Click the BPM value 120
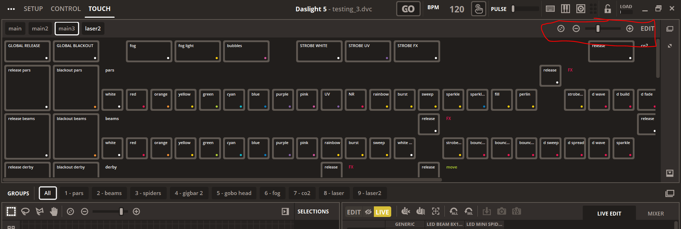Viewport: 681px width, 229px height. [x=456, y=9]
